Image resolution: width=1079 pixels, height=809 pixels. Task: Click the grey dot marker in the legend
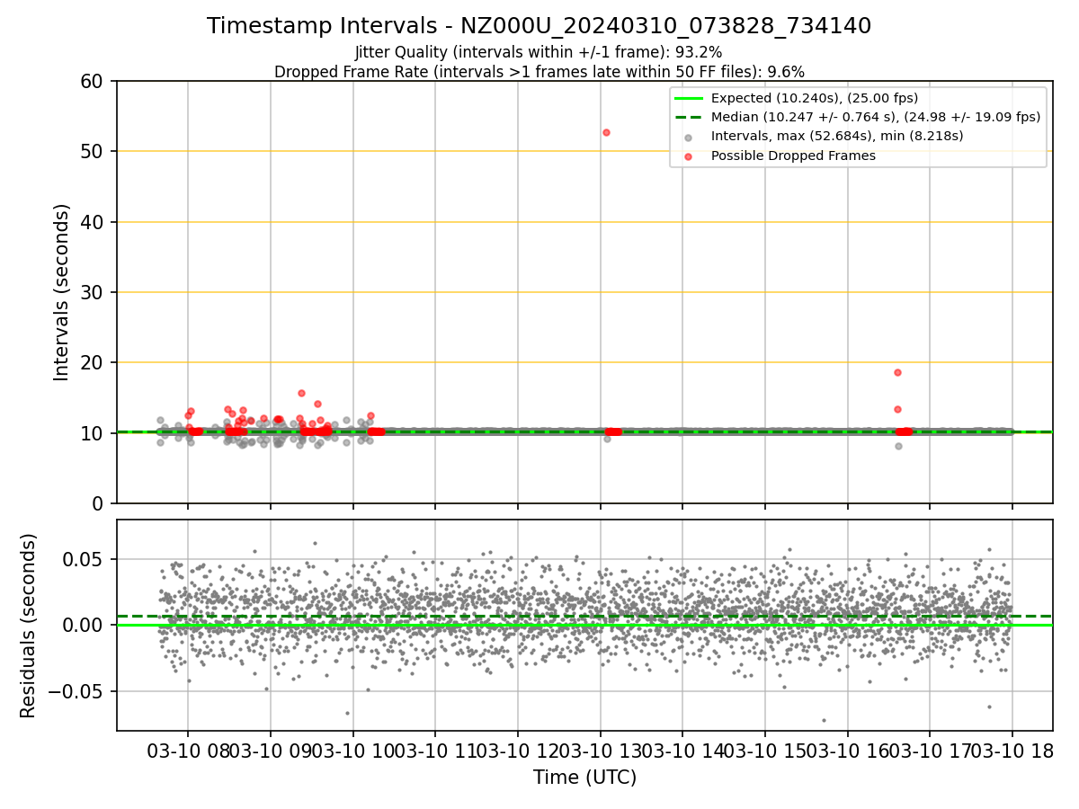(x=689, y=138)
